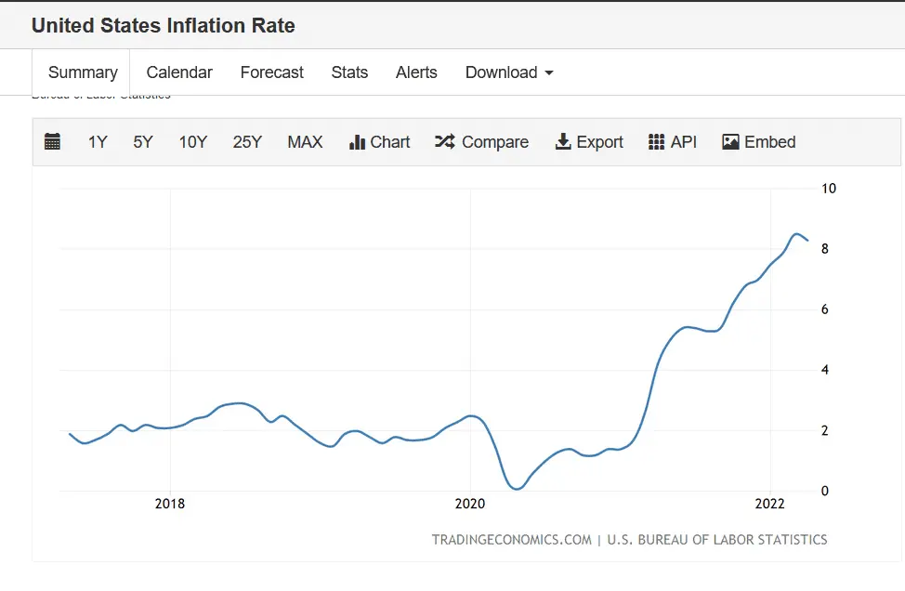Screen dimensions: 905x591
Task: Select the 5Y time range
Action: (143, 142)
